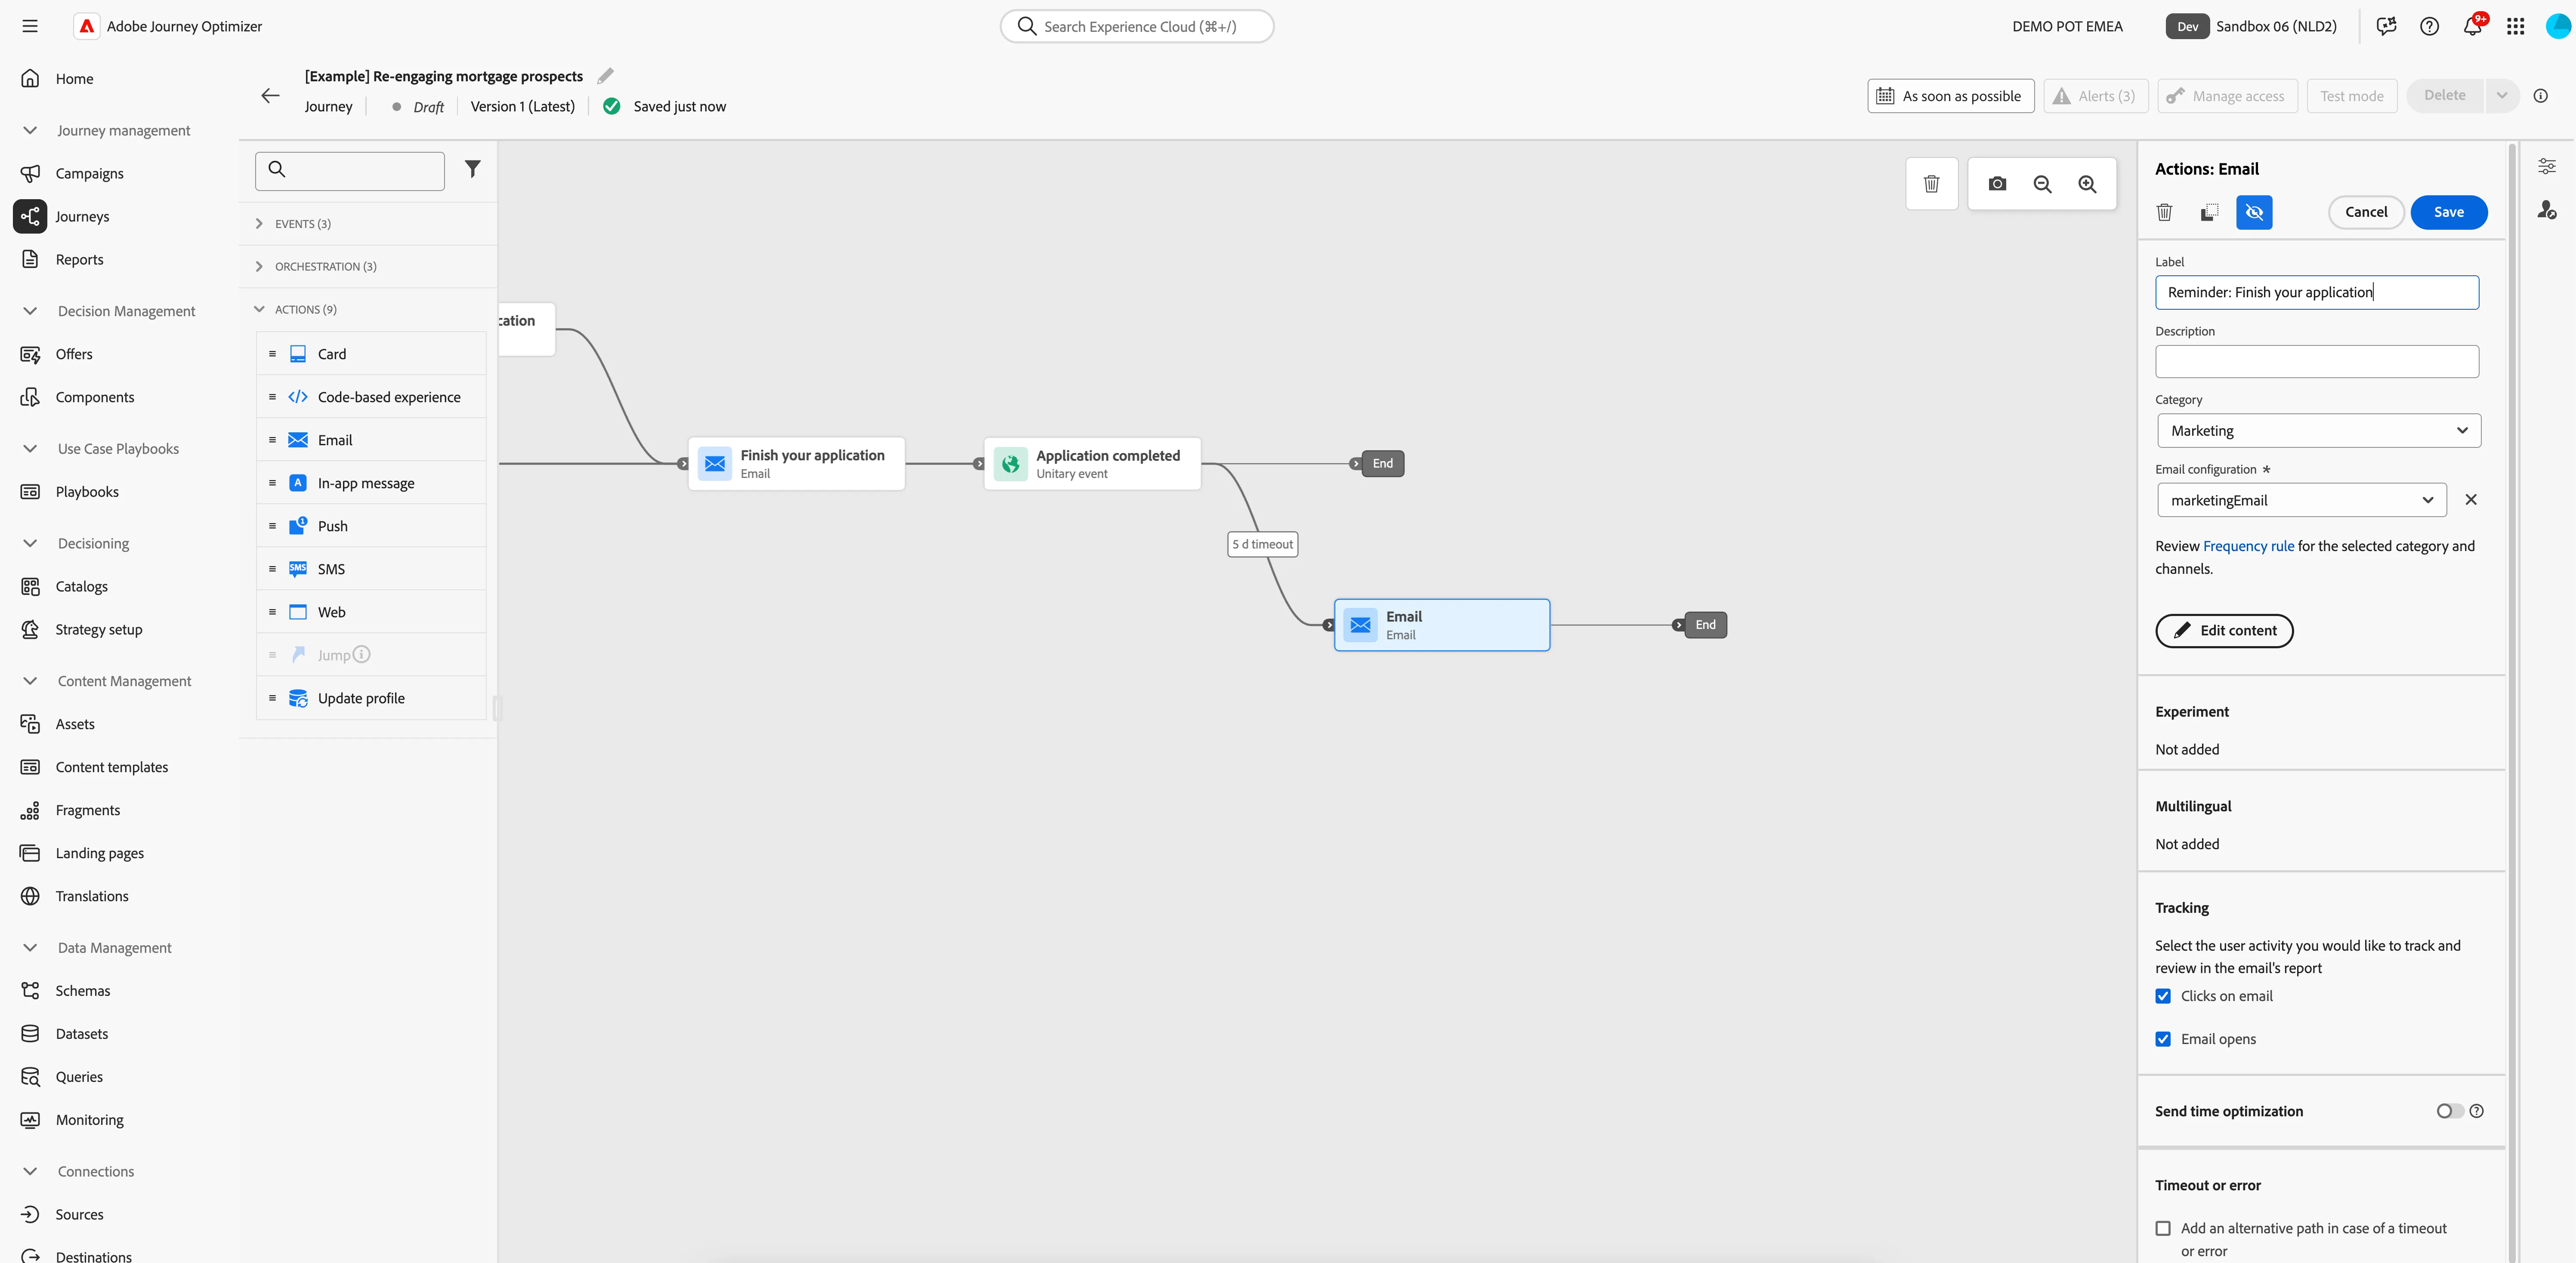Open journey properties sliders icon at right edge

tap(2547, 166)
